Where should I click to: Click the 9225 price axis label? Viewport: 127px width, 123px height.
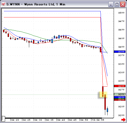pos(121,107)
